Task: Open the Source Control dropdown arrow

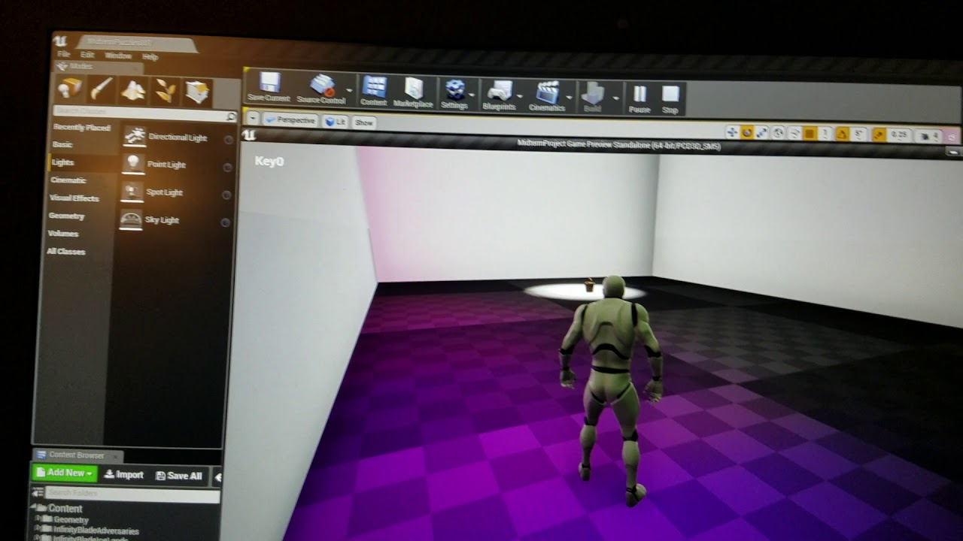Action: coord(350,90)
